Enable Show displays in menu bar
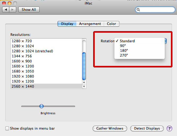 coord(7,128)
